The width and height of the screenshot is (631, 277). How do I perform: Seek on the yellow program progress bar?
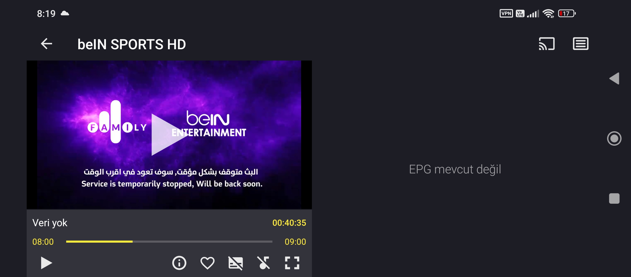click(x=169, y=242)
